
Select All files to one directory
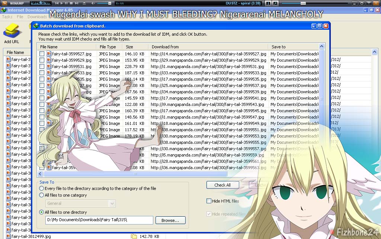(42, 212)
